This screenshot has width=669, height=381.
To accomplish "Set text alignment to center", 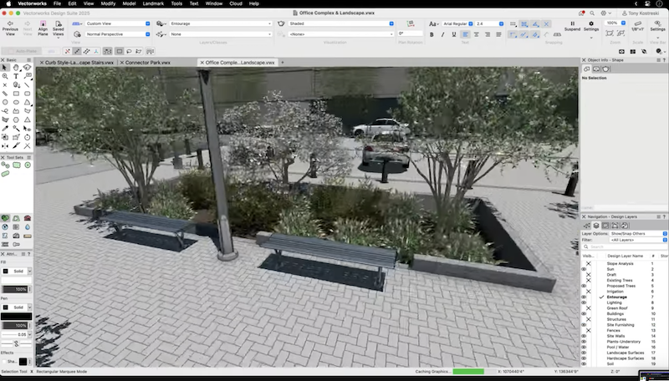I will (x=476, y=34).
